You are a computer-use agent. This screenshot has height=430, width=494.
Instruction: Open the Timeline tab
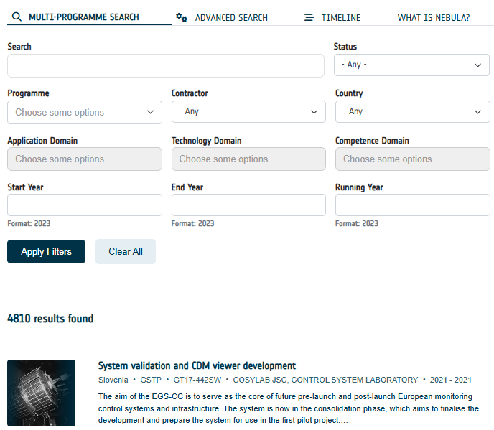[x=340, y=17]
